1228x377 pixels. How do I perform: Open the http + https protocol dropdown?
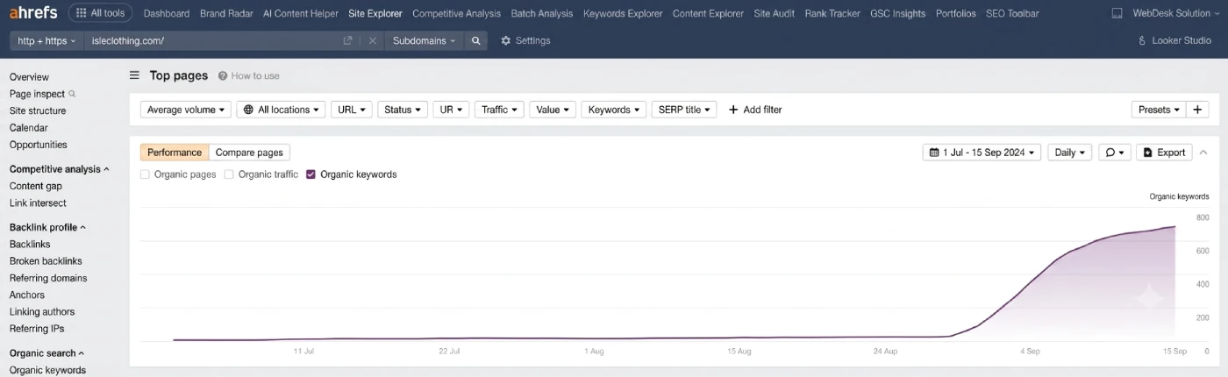coord(46,40)
